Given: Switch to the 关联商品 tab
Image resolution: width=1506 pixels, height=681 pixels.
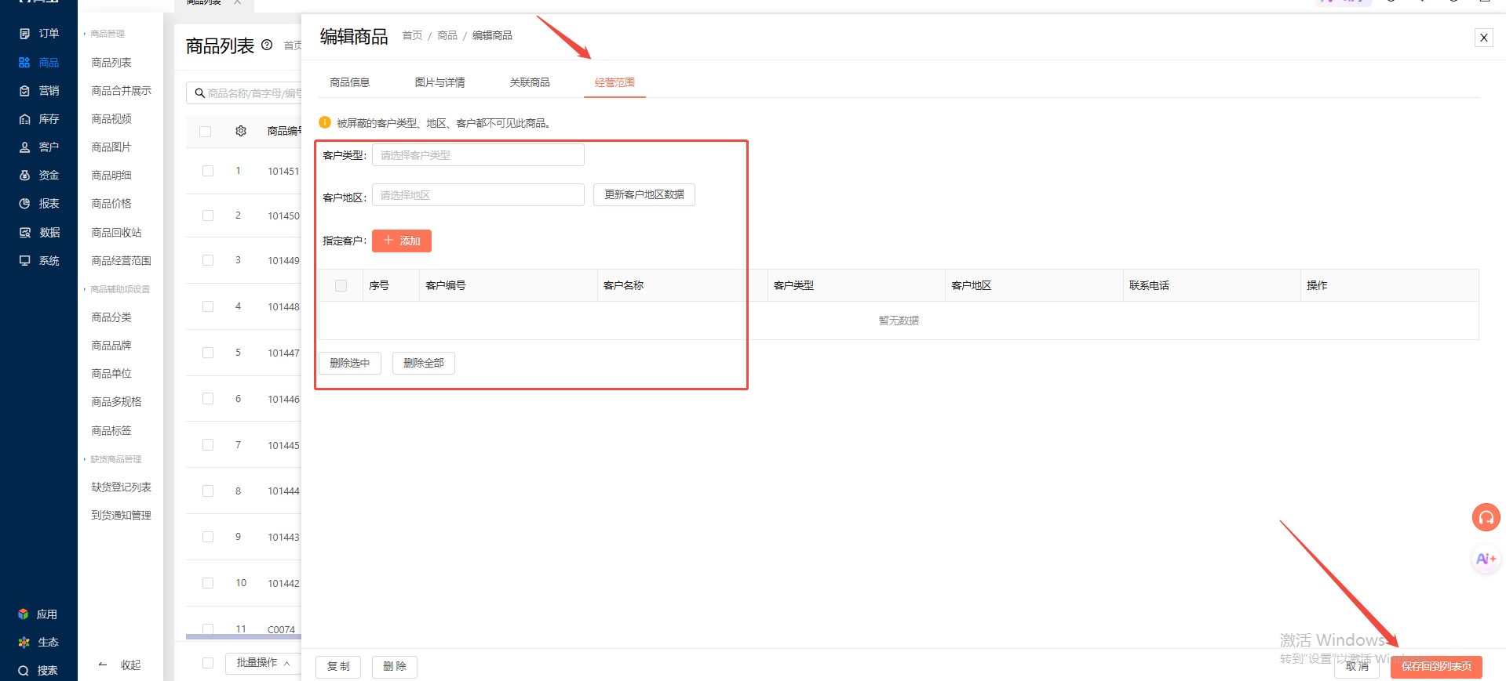Looking at the screenshot, I should [x=530, y=82].
